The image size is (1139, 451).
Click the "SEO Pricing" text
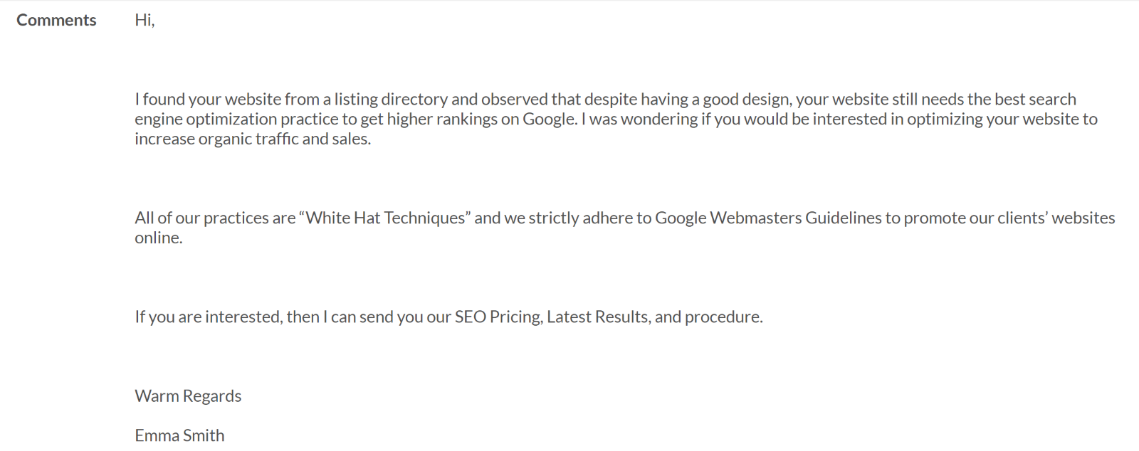[x=498, y=317]
